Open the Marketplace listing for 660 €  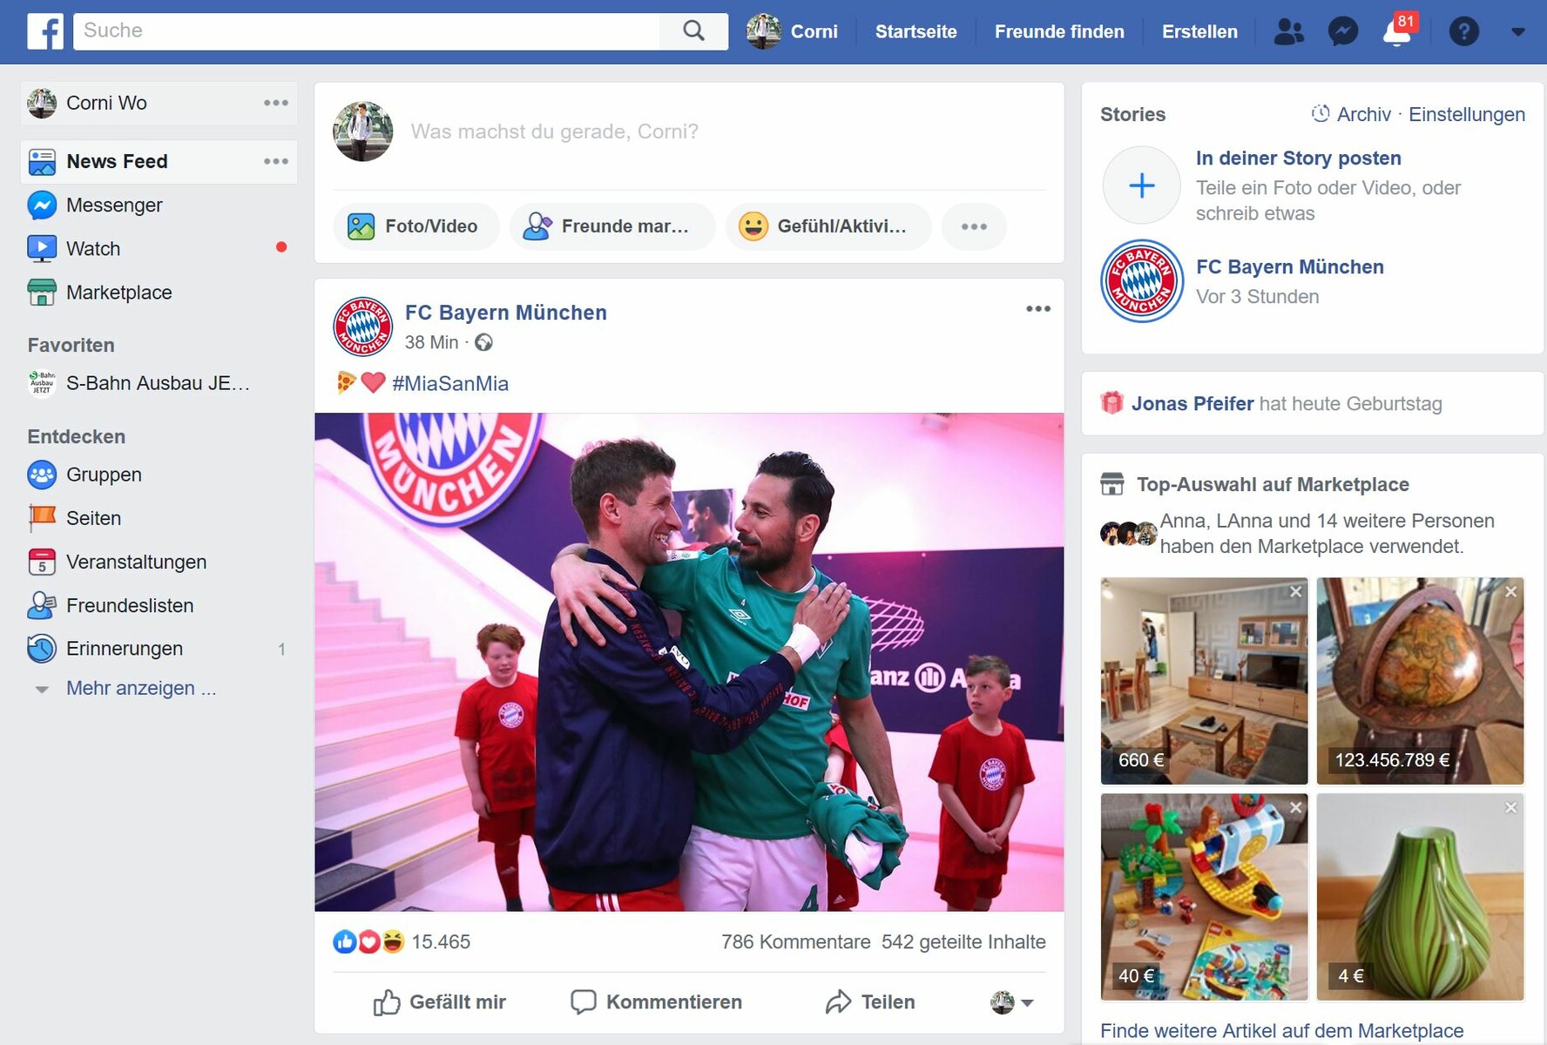tap(1204, 681)
